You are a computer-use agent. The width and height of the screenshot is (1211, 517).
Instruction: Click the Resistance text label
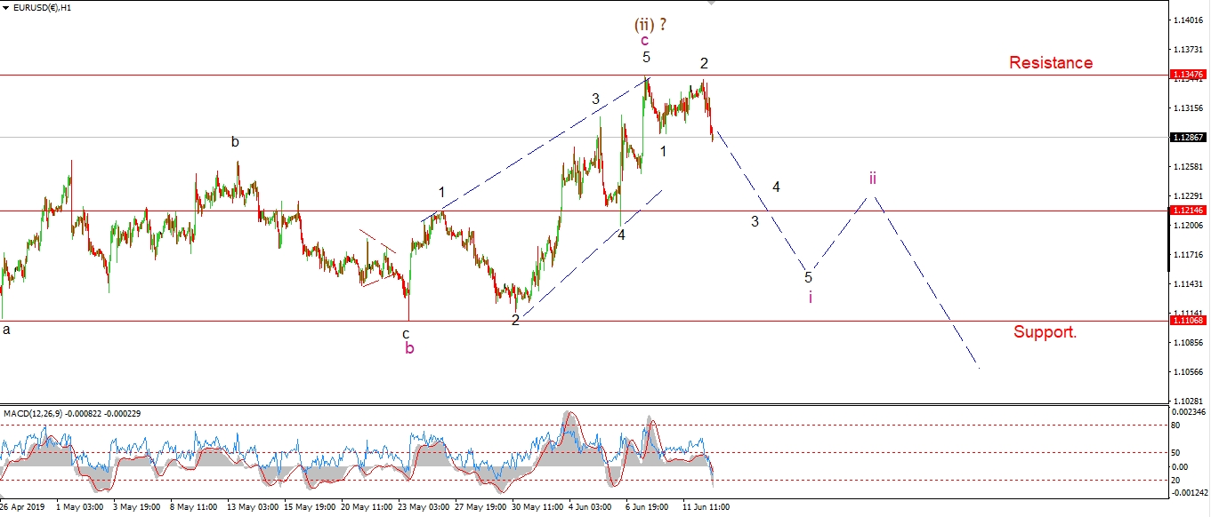[x=1050, y=63]
